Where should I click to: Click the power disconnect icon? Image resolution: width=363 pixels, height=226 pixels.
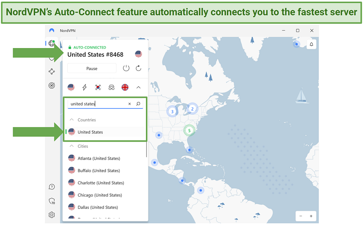click(126, 68)
